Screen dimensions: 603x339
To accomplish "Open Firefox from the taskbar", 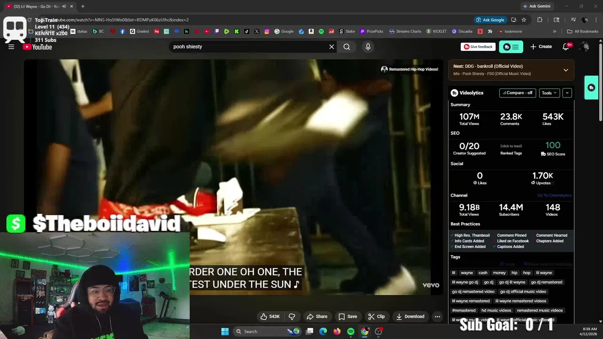I will (x=337, y=331).
